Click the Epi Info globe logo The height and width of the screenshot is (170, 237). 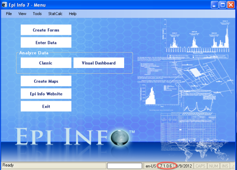[120, 138]
